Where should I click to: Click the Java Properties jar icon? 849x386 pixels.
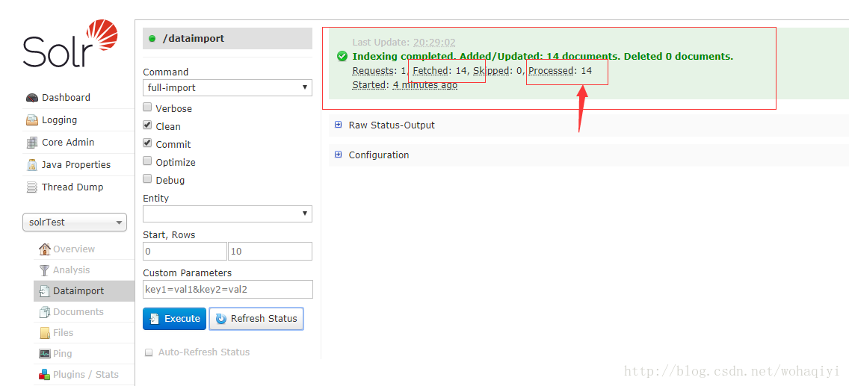pyautogui.click(x=32, y=165)
